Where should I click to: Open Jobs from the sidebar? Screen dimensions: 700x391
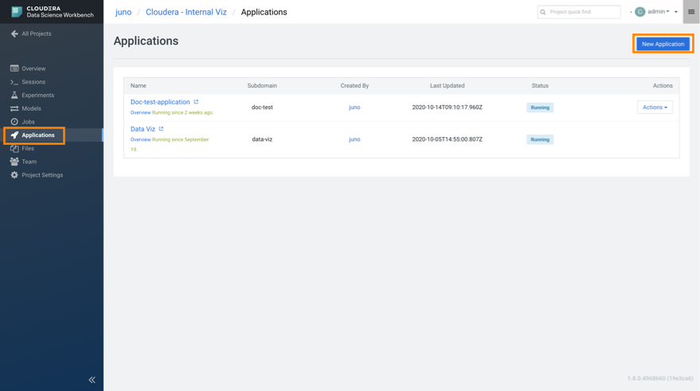coord(28,122)
